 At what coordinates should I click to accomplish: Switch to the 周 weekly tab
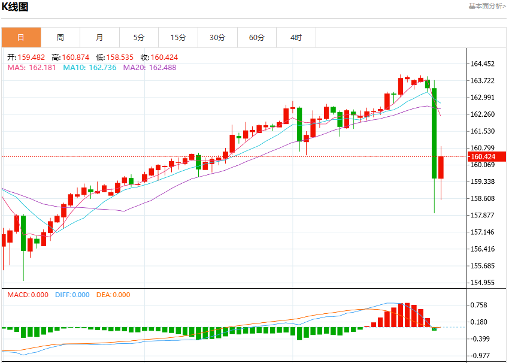click(x=60, y=38)
